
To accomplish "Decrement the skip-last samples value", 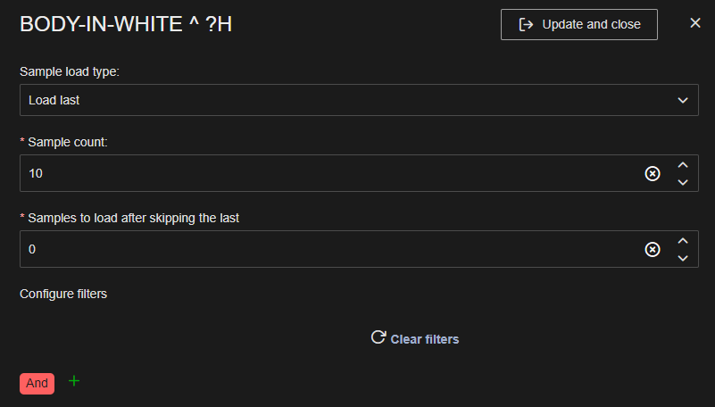I will point(683,258).
